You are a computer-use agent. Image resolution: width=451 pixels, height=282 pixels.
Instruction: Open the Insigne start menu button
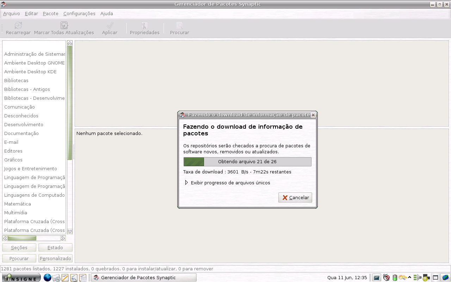click(x=21, y=278)
